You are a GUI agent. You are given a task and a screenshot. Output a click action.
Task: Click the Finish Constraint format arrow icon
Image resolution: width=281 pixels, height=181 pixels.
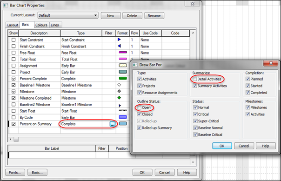coord(119,46)
